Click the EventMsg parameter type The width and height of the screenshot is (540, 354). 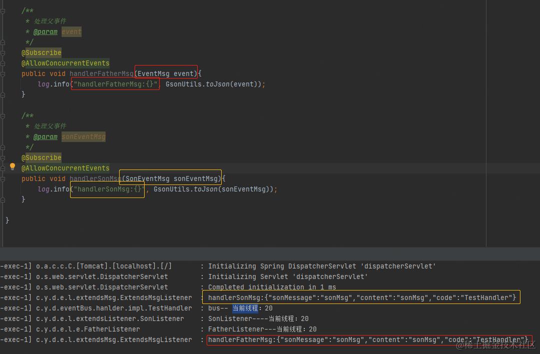pyautogui.click(x=153, y=73)
